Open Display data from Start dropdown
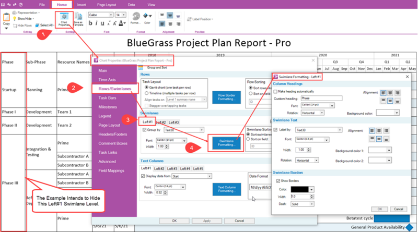 [x=192, y=176]
